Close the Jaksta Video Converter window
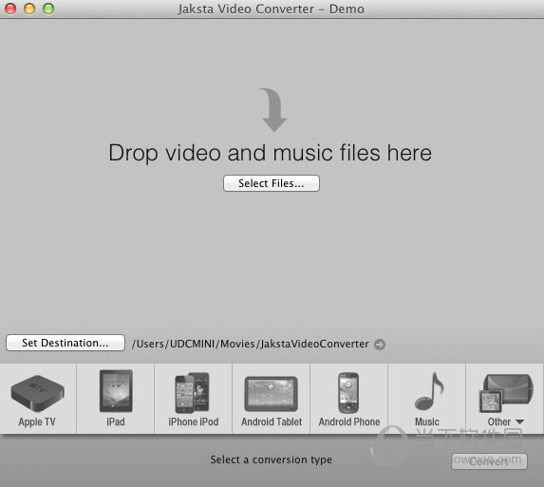Screen dimensions: 544x487 coord(10,9)
